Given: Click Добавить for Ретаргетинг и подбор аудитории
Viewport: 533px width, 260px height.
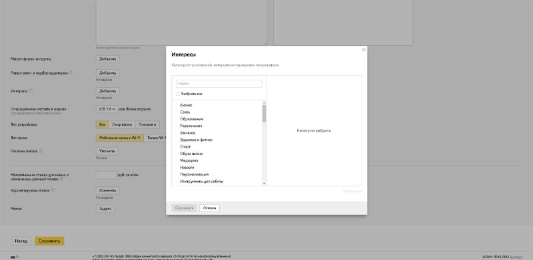Looking at the screenshot, I should click(107, 73).
